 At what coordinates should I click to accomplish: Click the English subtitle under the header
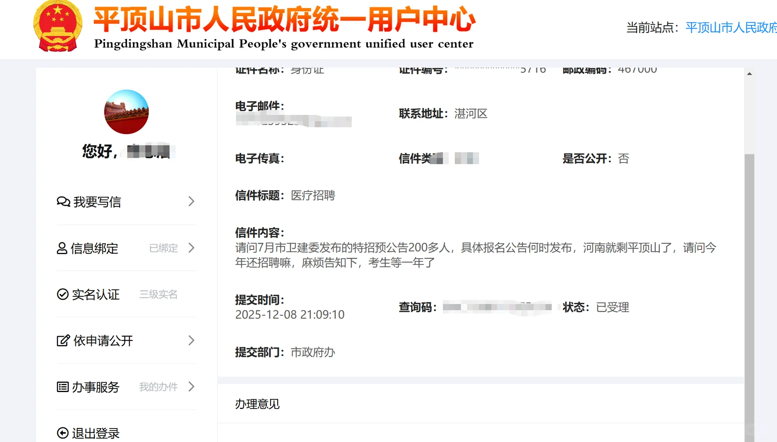(x=284, y=43)
